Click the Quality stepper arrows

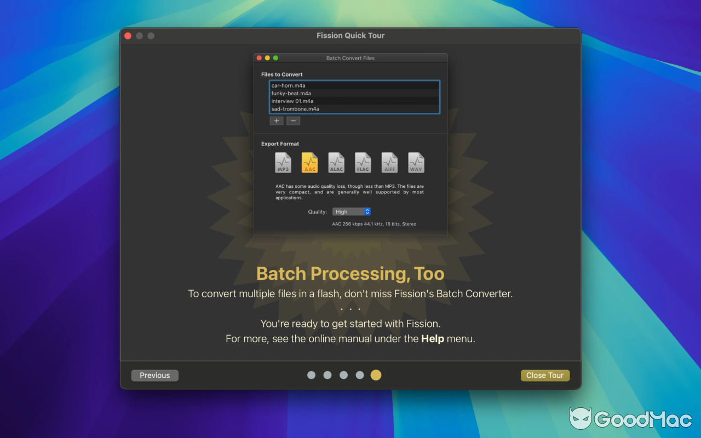(x=367, y=211)
